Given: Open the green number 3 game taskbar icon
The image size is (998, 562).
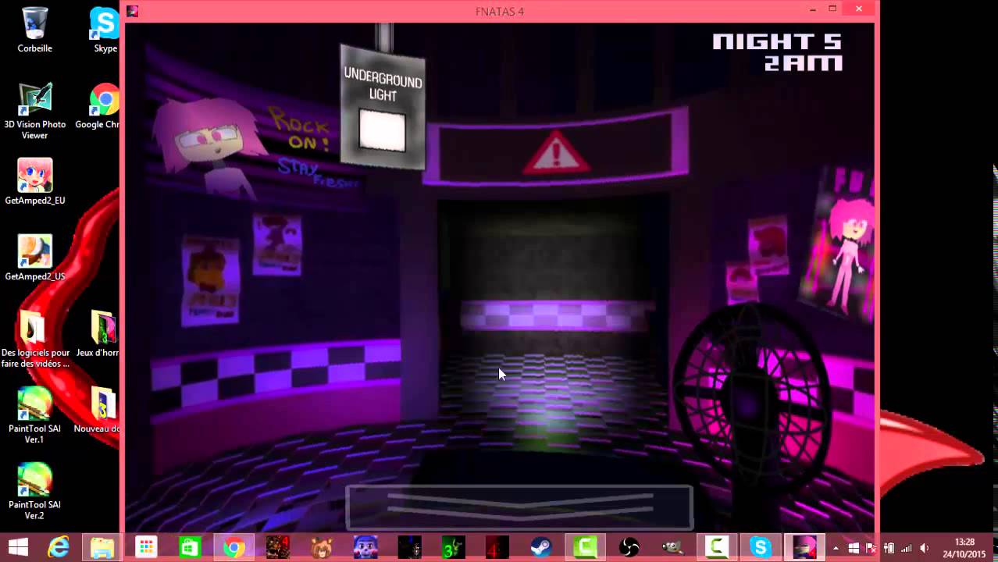Looking at the screenshot, I should [454, 547].
